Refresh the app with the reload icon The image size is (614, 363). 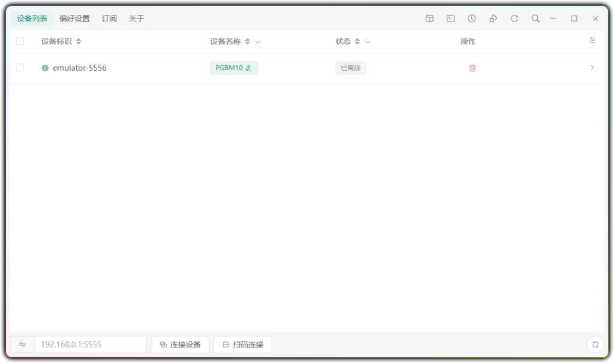(x=514, y=19)
